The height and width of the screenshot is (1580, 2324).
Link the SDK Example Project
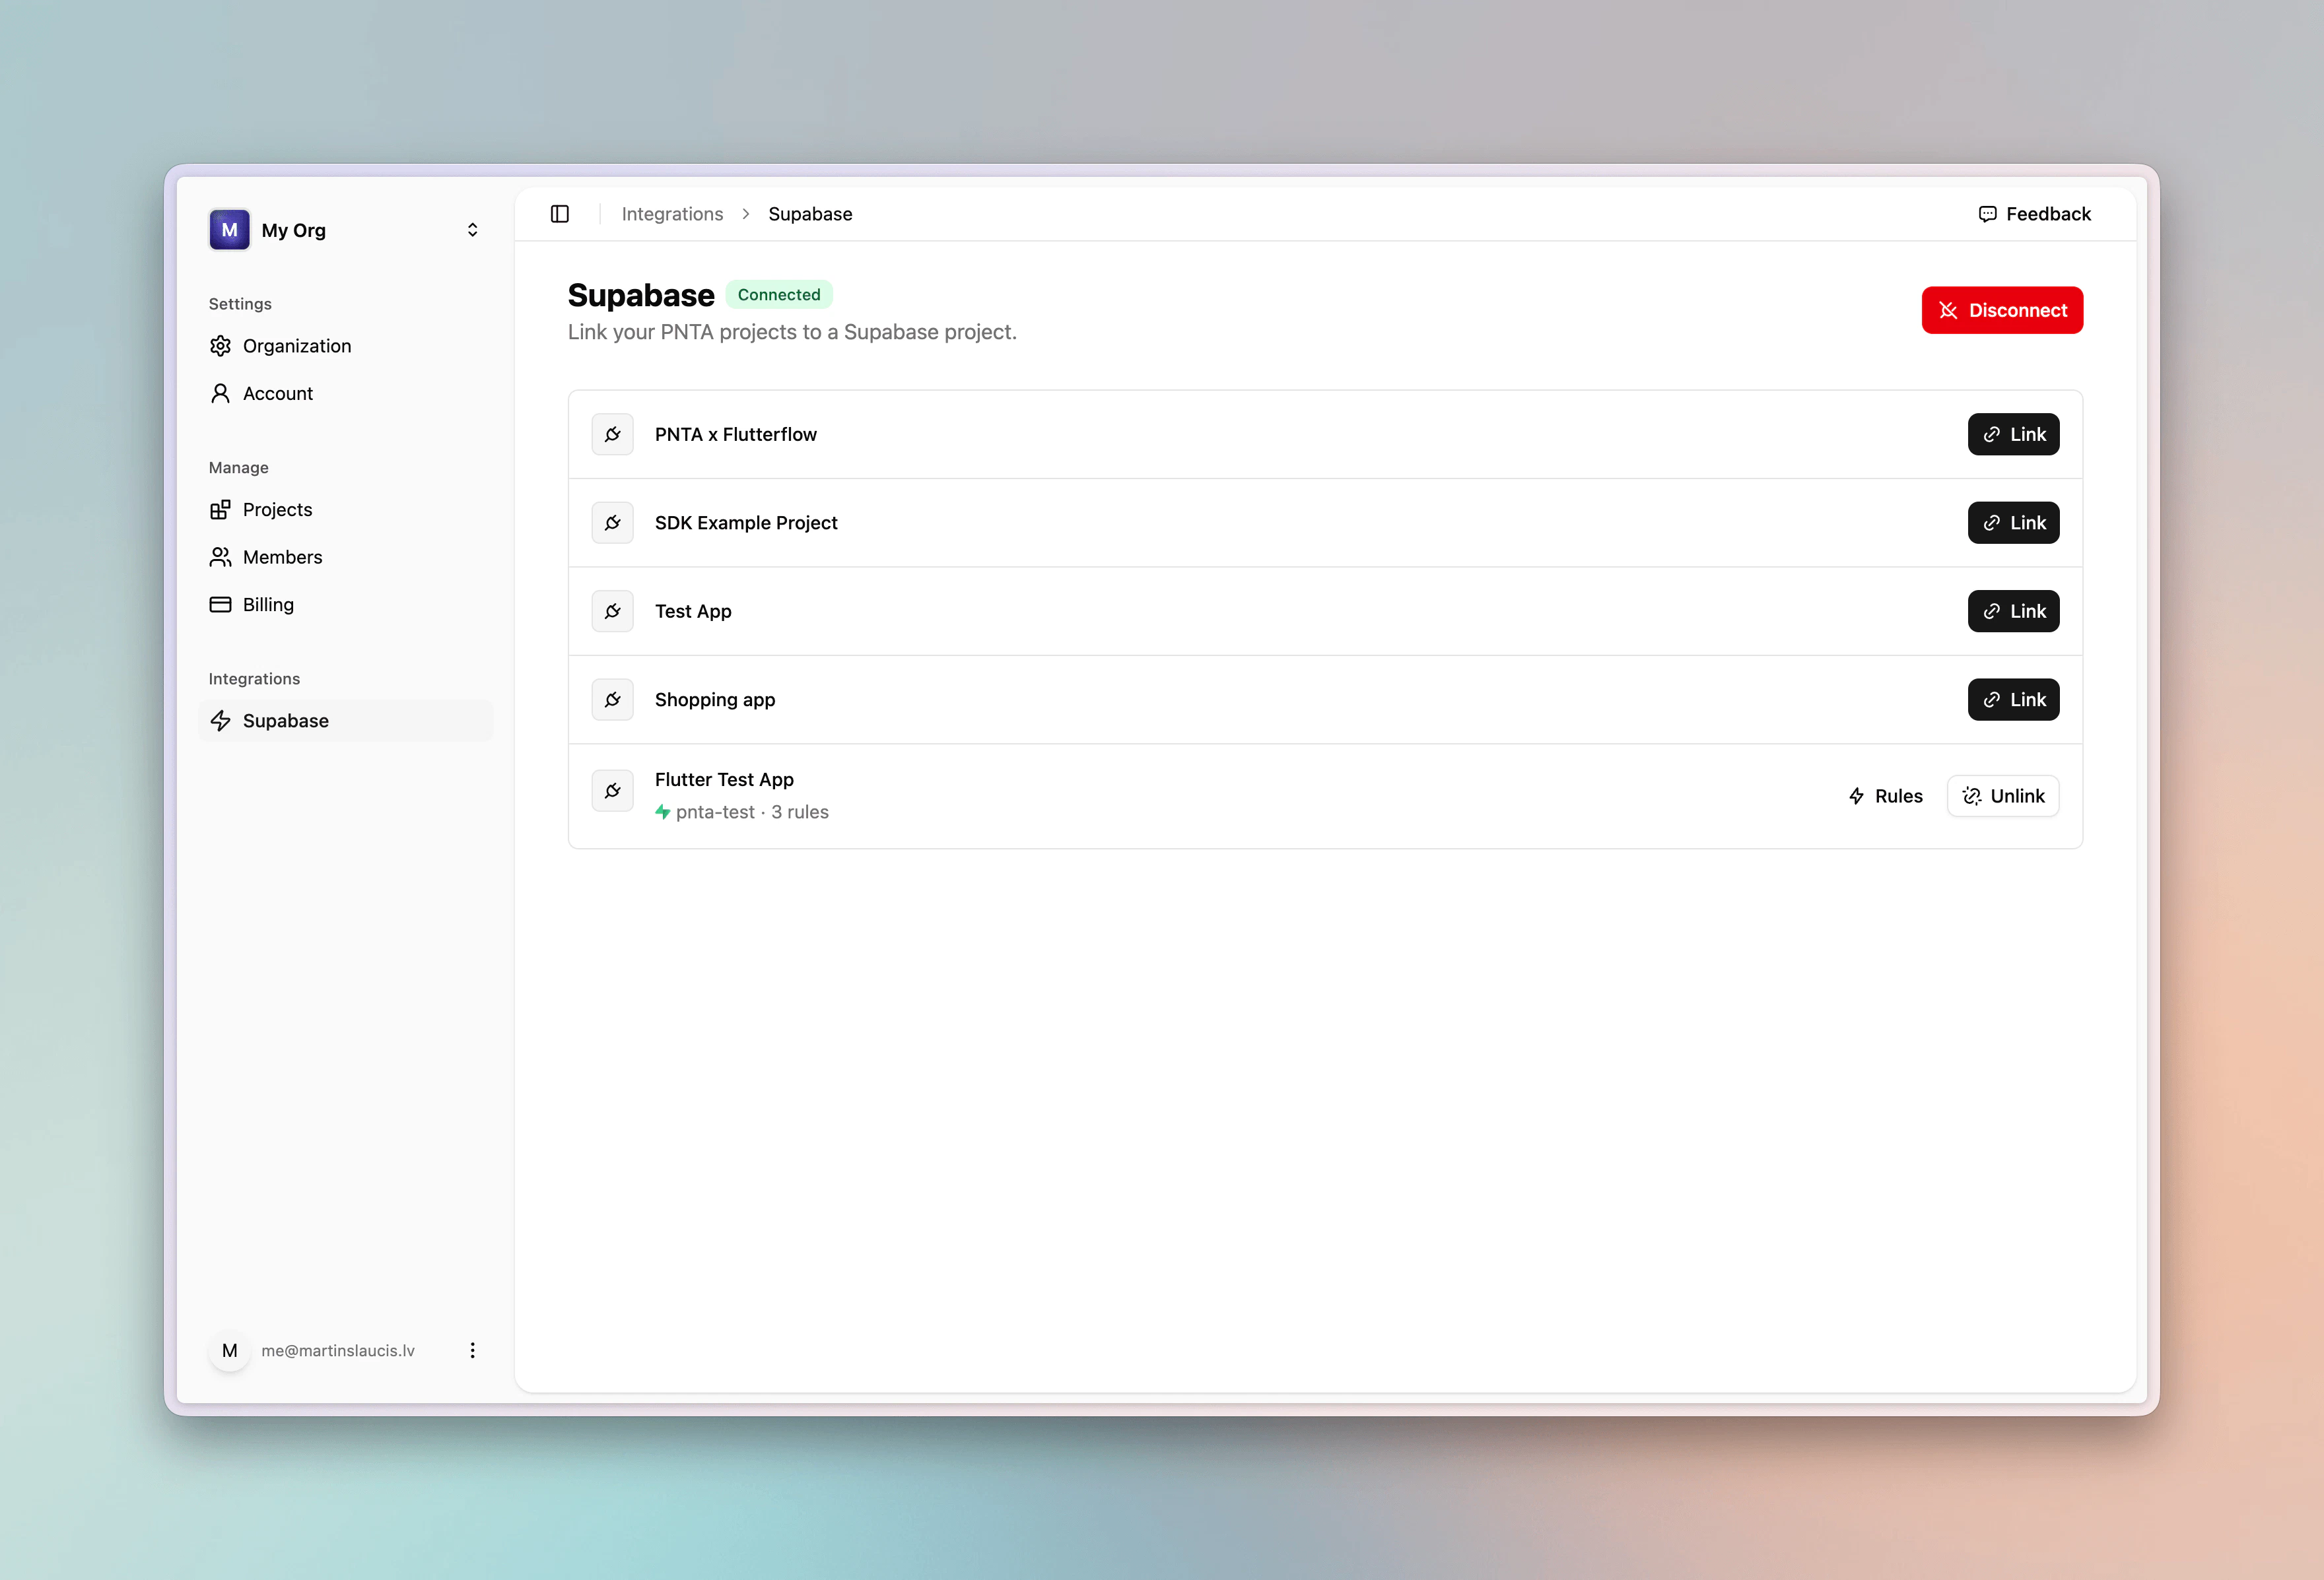tap(2013, 523)
